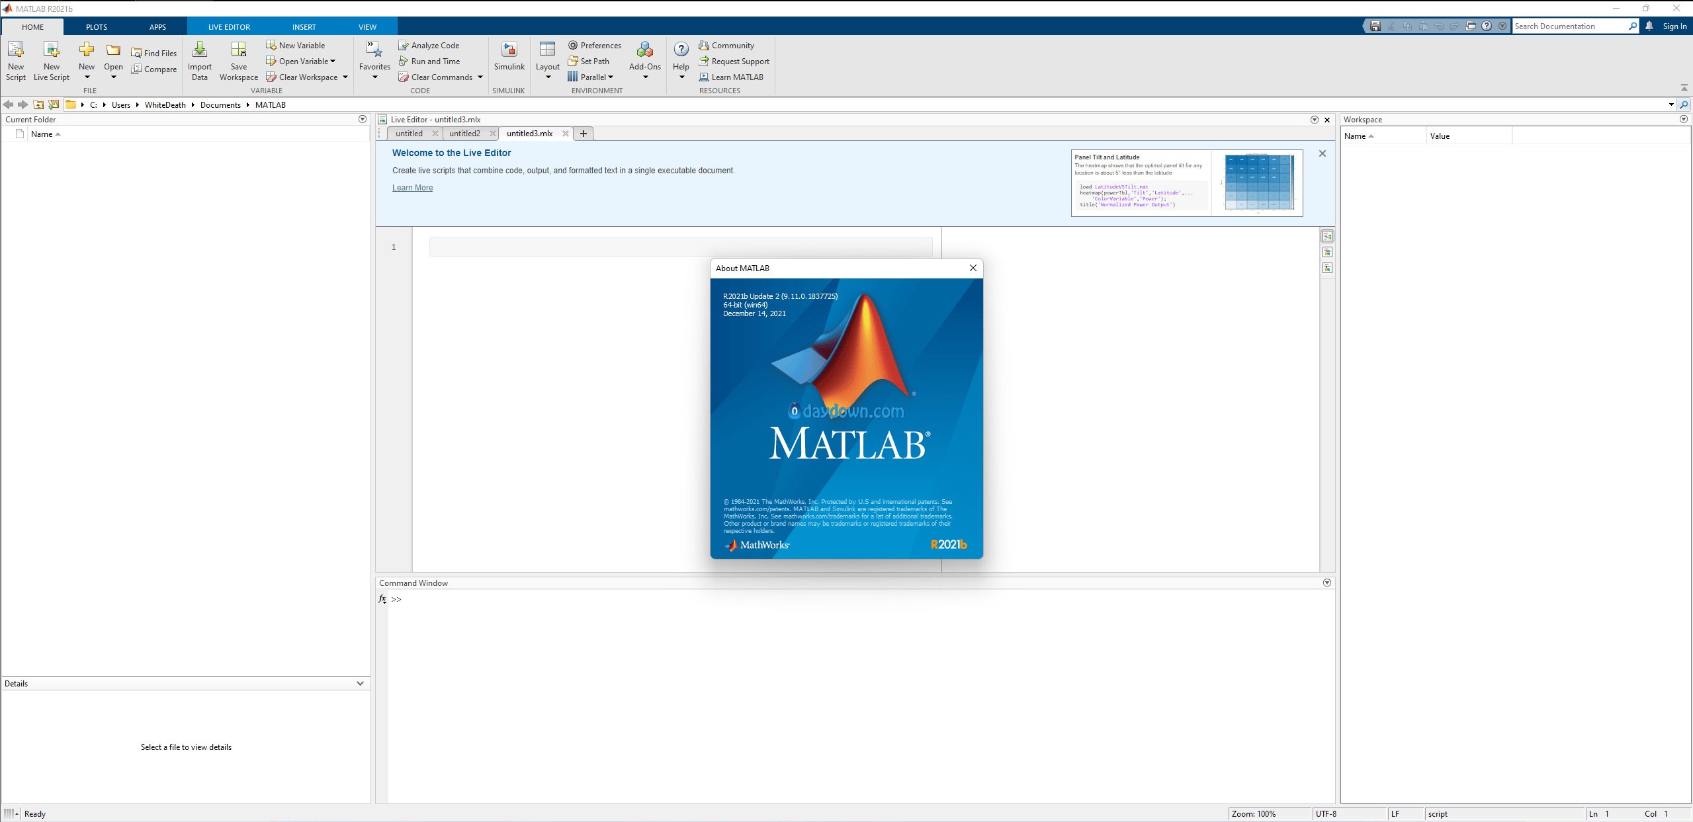Go back to the previous folder
1693x822 pixels.
(8, 104)
